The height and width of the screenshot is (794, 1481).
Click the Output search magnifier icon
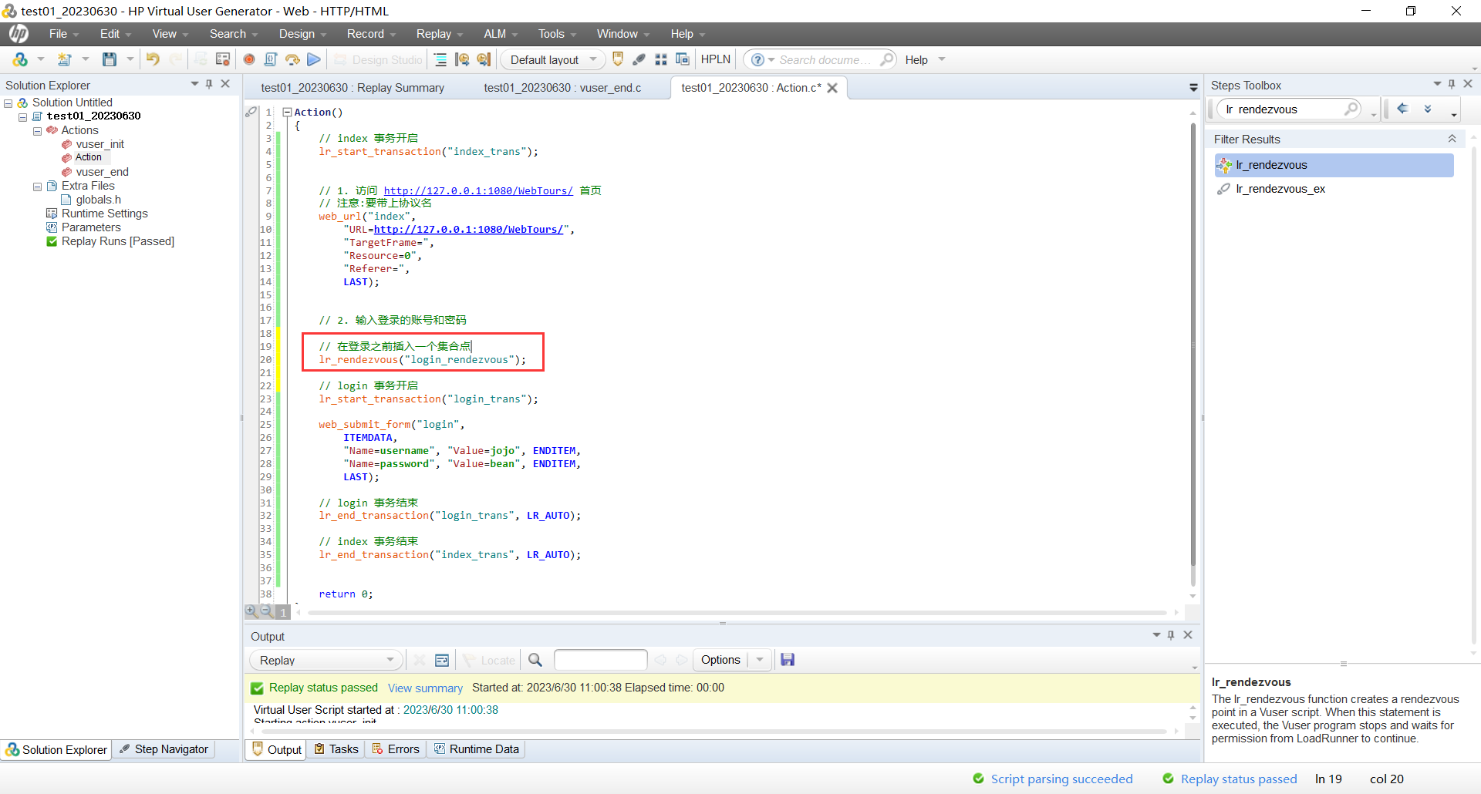coord(535,660)
